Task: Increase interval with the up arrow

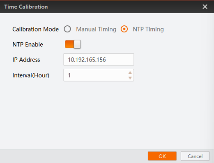Action: (x=130, y=72)
